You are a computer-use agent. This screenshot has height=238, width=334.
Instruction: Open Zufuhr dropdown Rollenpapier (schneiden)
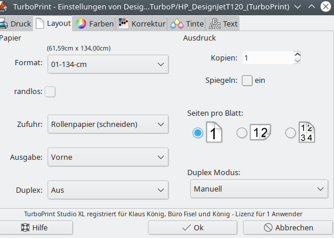point(108,124)
